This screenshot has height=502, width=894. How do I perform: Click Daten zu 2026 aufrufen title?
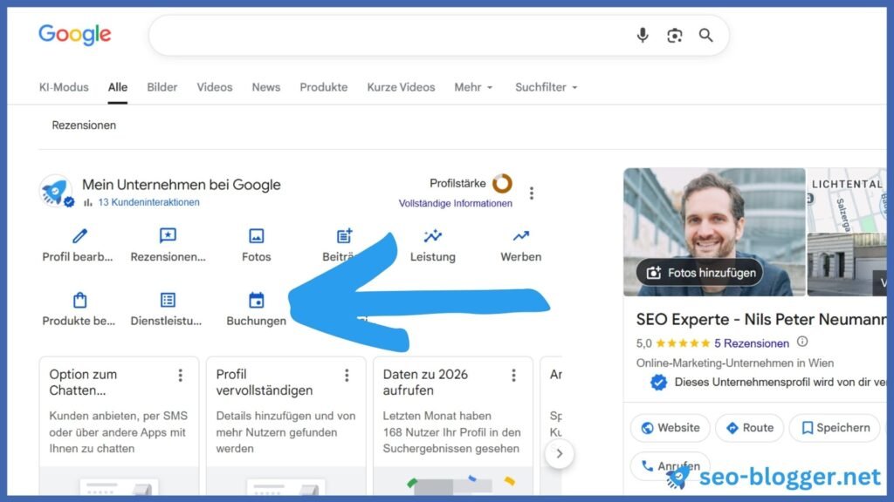pos(425,383)
